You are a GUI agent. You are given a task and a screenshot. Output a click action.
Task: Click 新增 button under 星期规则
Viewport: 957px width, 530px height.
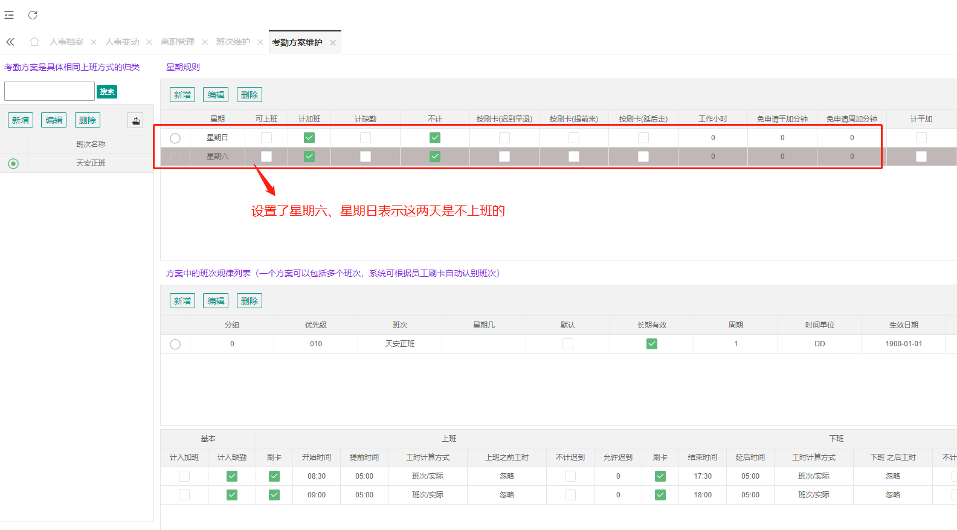182,95
